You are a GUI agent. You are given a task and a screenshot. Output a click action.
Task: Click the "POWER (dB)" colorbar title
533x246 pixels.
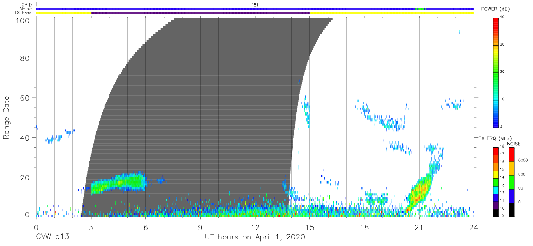coord(496,9)
